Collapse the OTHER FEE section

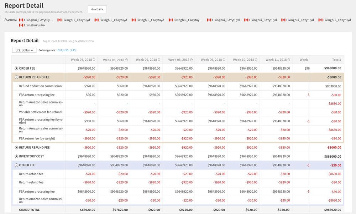click(16, 165)
